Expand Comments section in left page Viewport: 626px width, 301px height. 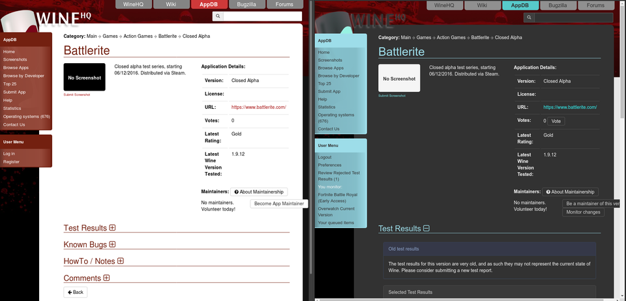tap(106, 278)
